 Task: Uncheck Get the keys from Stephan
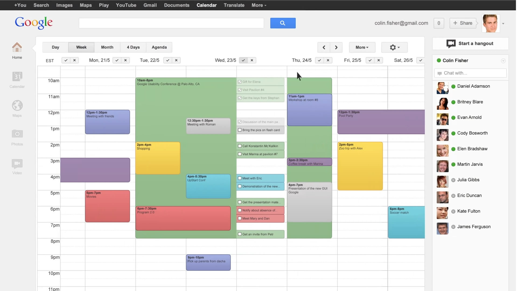pos(240,98)
